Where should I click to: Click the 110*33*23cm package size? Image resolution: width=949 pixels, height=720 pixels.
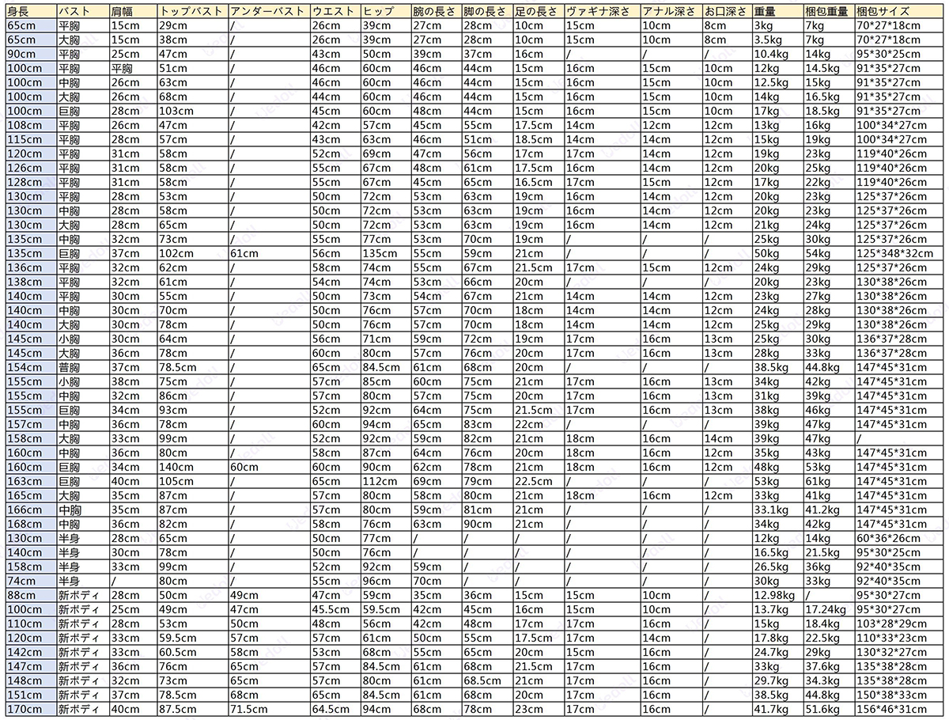coord(900,638)
